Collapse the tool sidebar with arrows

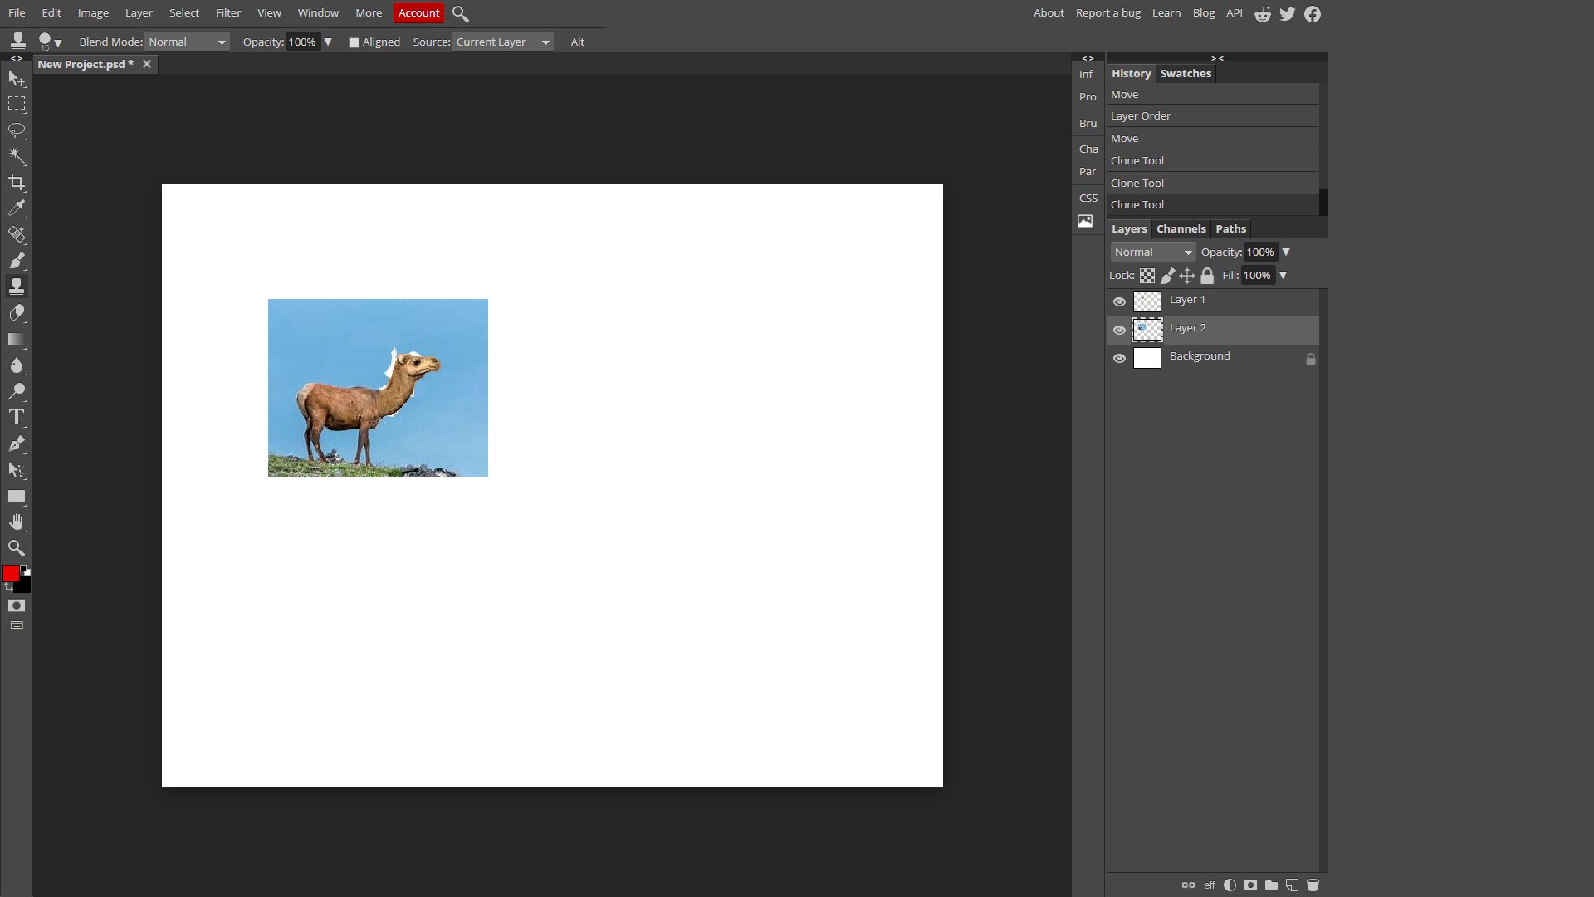pyautogui.click(x=17, y=59)
